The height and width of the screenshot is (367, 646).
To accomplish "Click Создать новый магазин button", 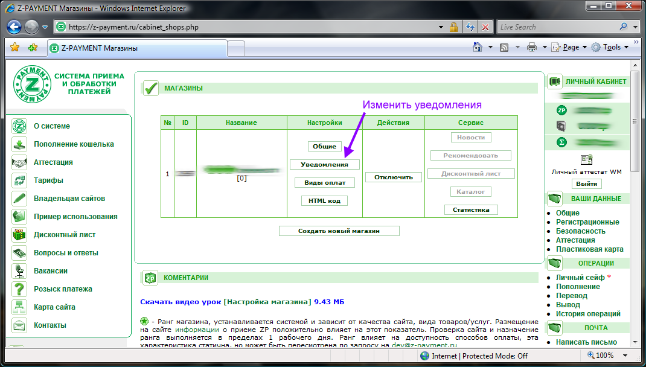I will click(x=339, y=231).
